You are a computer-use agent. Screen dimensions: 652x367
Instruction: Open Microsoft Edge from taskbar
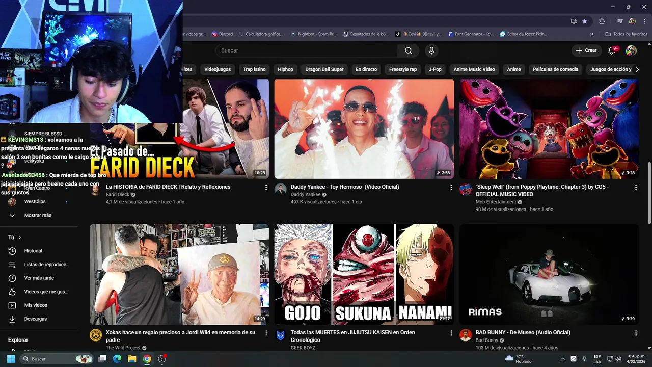117,359
